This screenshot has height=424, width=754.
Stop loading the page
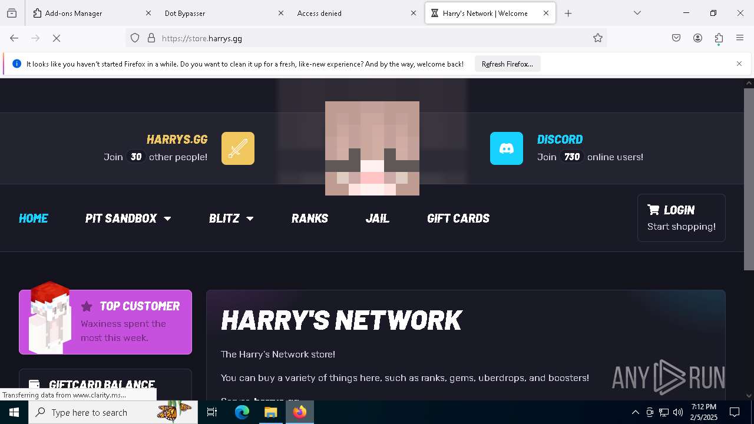(57, 38)
